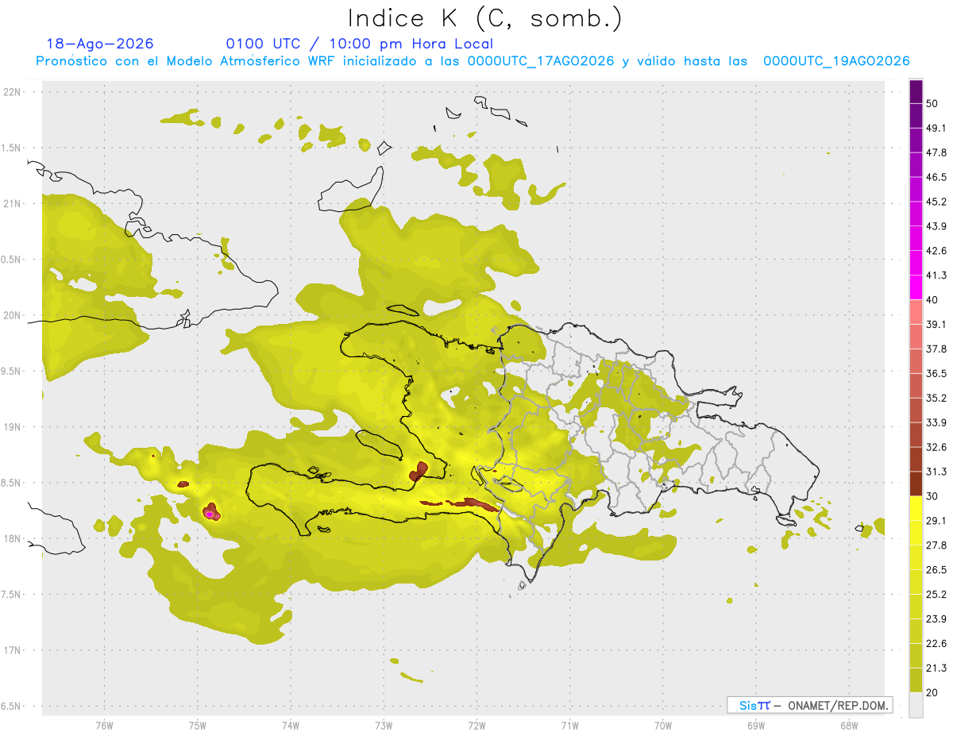
Task: Click the colorbar label '42.6'
Action: click(936, 251)
